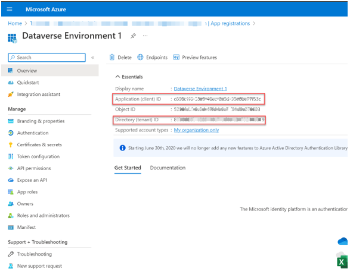Collapse the left sidebar menu
350x273 pixels.
point(93,58)
